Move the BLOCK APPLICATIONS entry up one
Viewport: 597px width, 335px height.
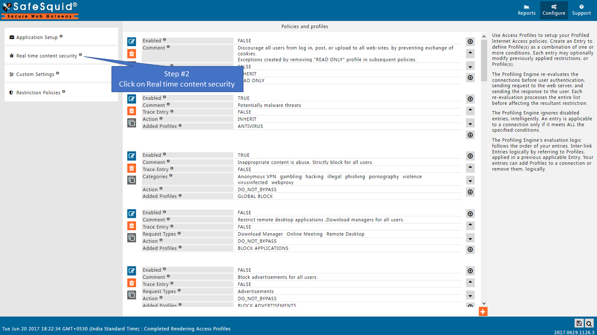pyautogui.click(x=470, y=226)
